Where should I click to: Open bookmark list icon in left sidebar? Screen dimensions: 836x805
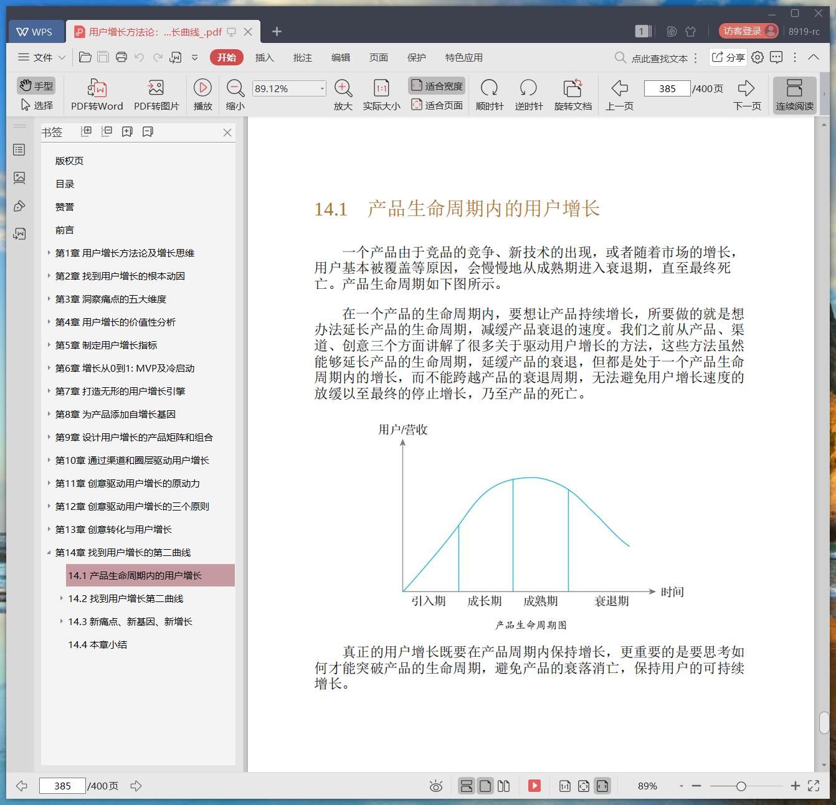pos(19,150)
